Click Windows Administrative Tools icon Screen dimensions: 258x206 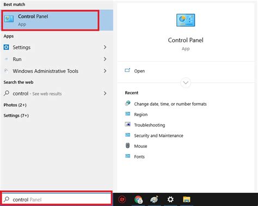[6, 71]
